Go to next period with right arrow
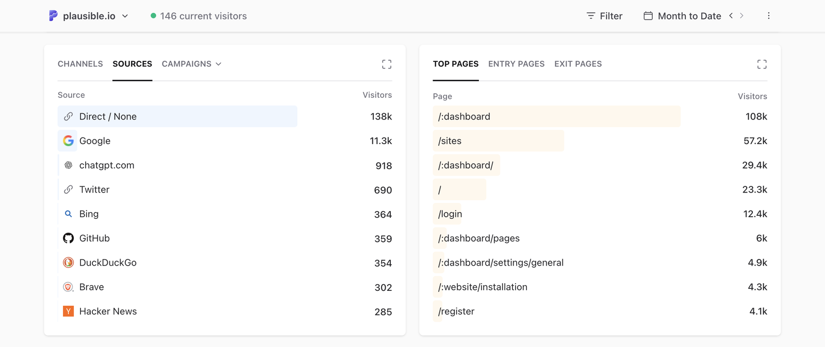 [741, 16]
